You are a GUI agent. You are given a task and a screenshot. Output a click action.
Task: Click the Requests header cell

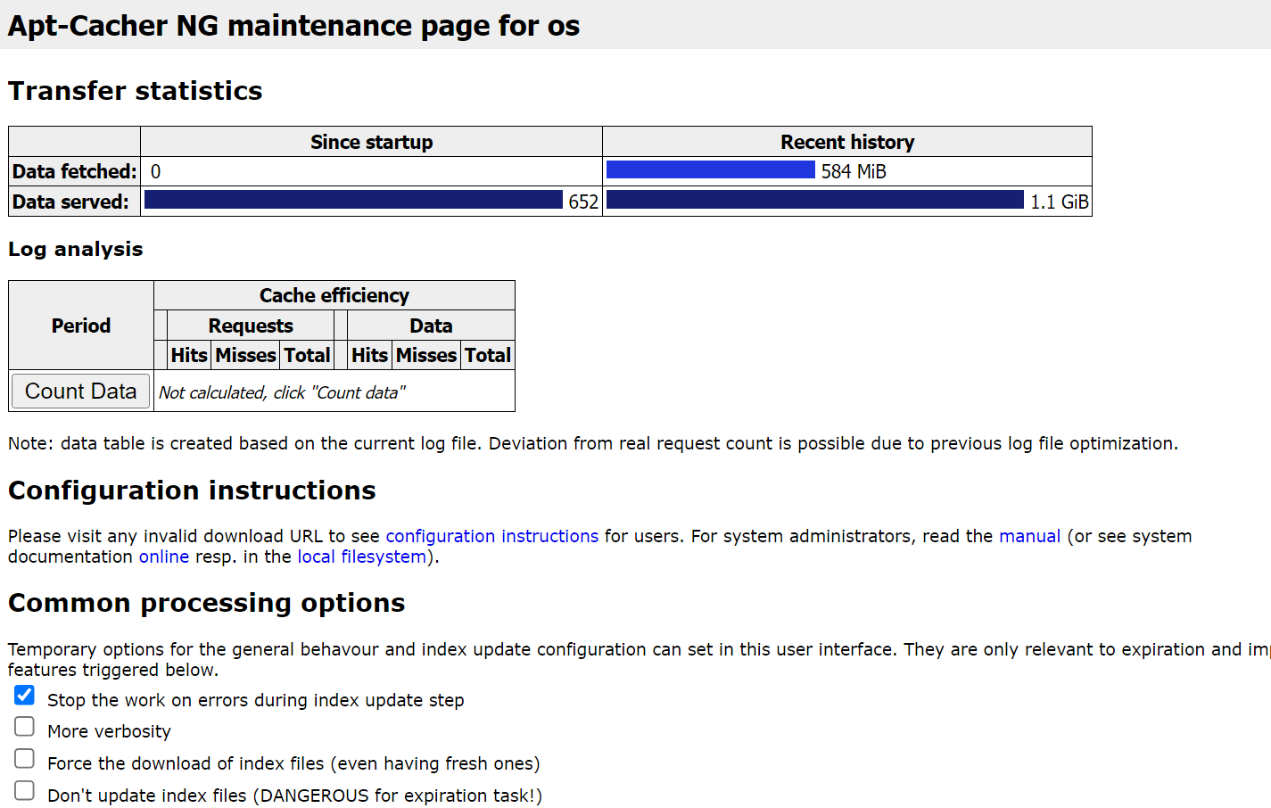coord(251,326)
